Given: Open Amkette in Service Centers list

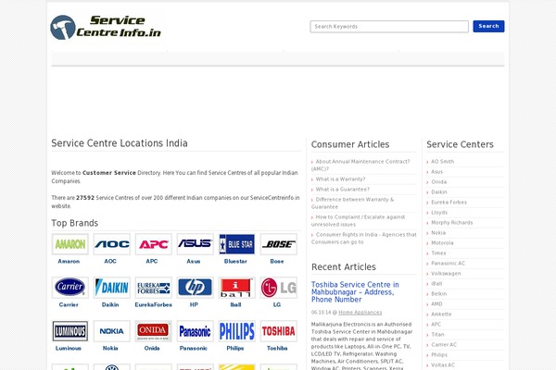Looking at the screenshot, I should click(441, 314).
